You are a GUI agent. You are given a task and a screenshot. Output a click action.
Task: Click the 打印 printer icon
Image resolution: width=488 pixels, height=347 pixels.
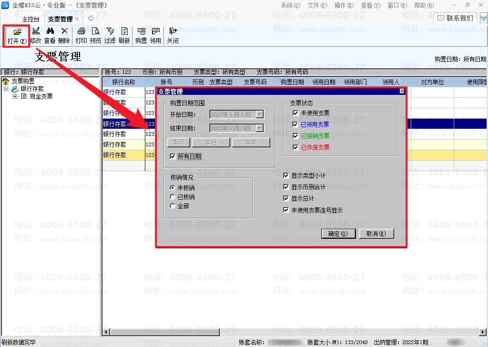pos(81,31)
